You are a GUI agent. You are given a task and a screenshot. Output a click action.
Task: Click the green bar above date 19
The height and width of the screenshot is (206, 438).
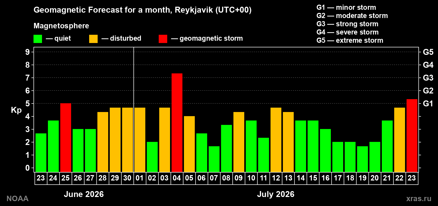[363, 159]
